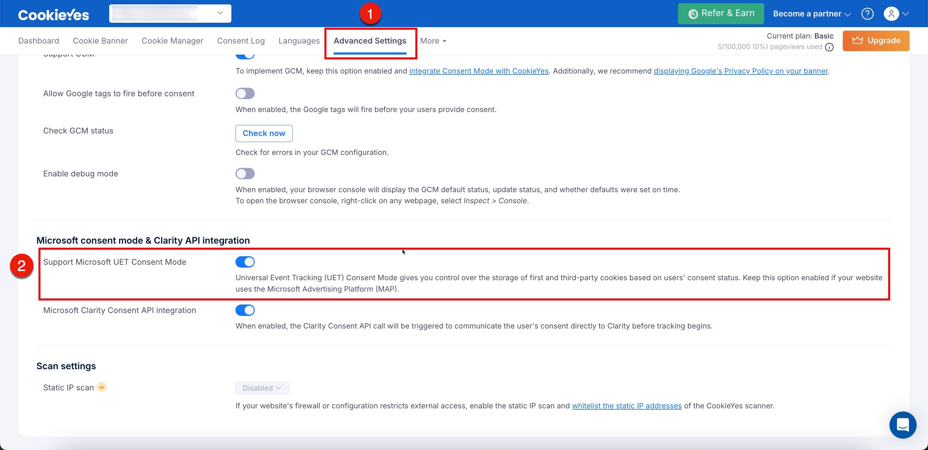Image resolution: width=928 pixels, height=450 pixels.
Task: Click the pageviews info icon
Action: (x=829, y=47)
